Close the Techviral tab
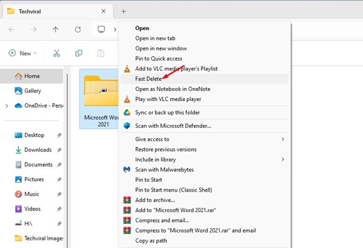363x248 pixels. (x=103, y=11)
